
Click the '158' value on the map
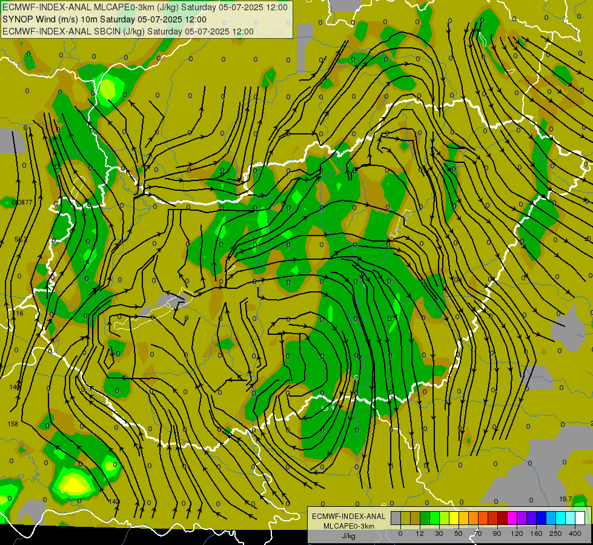[13, 424]
